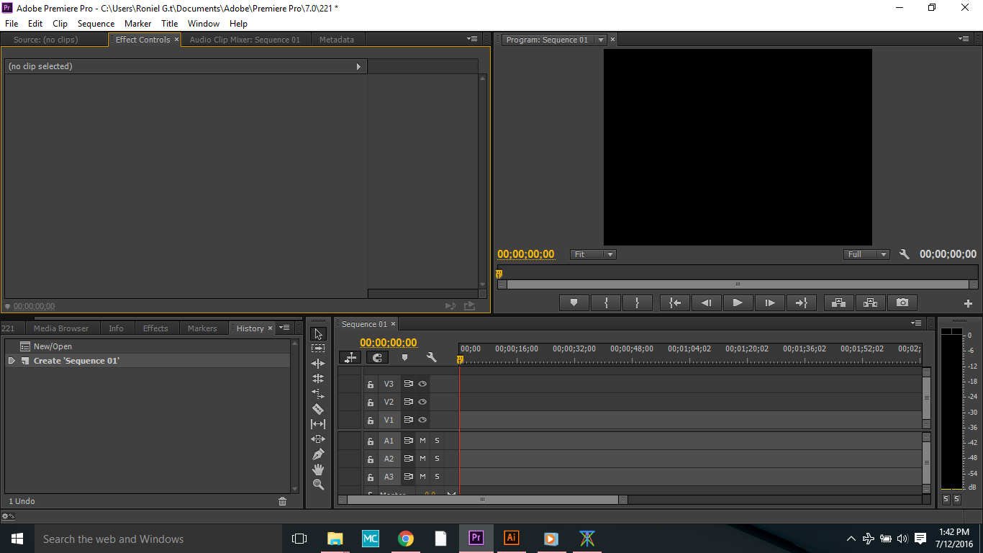Click the Lift button

pyautogui.click(x=838, y=303)
